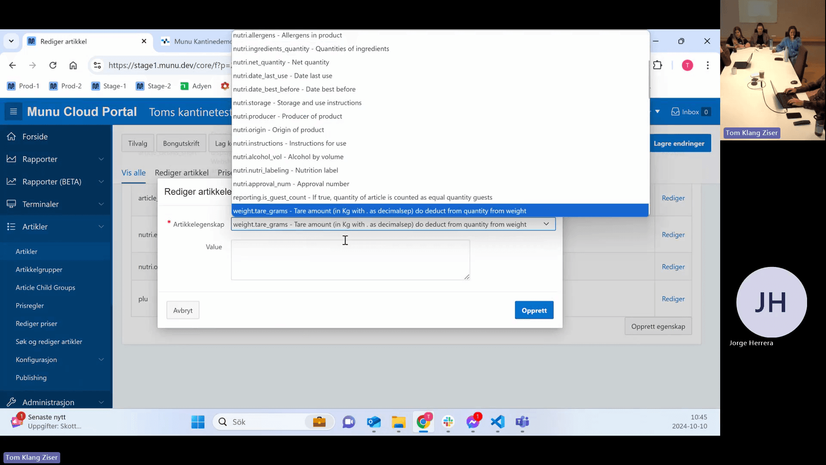
Task: Pick reporting.is_guest_count option
Action: [440, 197]
